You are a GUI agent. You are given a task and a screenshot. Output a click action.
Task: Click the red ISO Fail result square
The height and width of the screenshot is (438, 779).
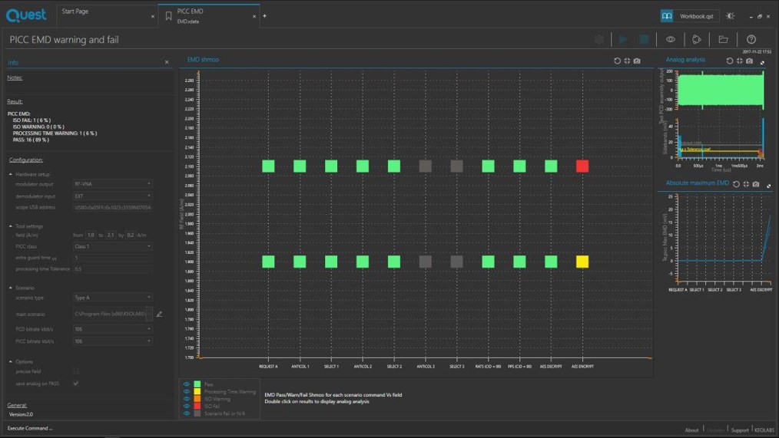coord(582,166)
